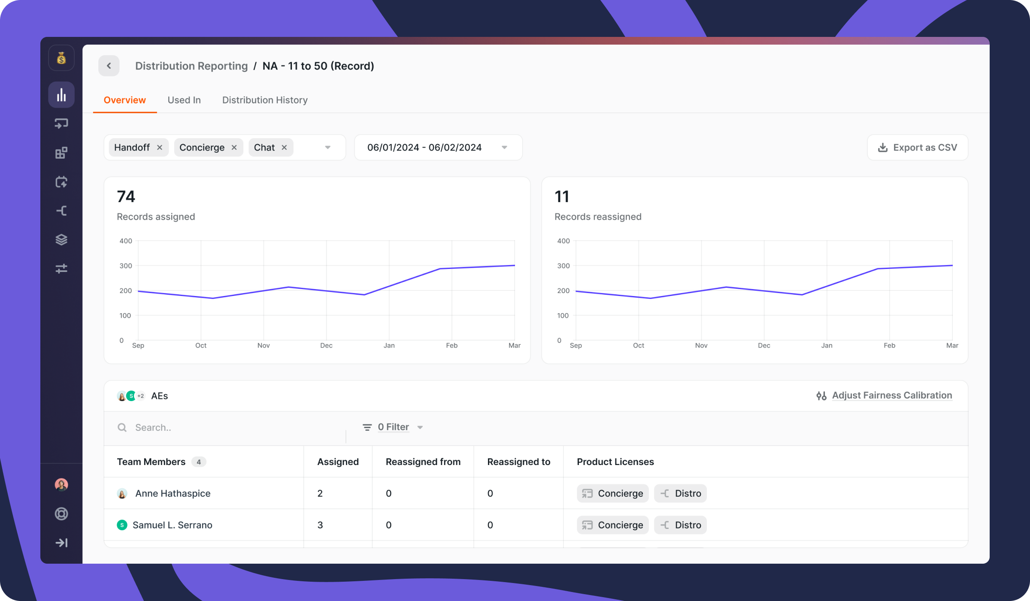Image resolution: width=1030 pixels, height=601 pixels.
Task: Expand the product type filter dropdown arrow
Action: 328,148
